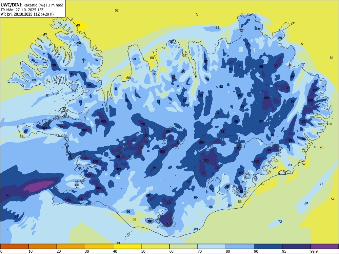Screen dimensions: 339x254
Task: Pick the purple above-99.9 legend swatch
Action: (324, 247)
